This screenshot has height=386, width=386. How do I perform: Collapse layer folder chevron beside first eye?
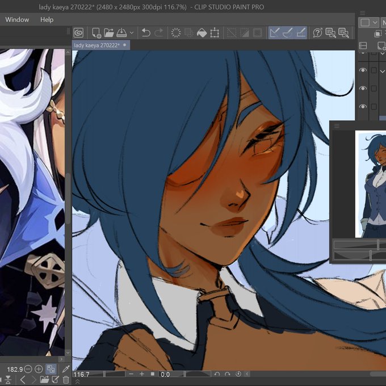pyautogui.click(x=382, y=72)
